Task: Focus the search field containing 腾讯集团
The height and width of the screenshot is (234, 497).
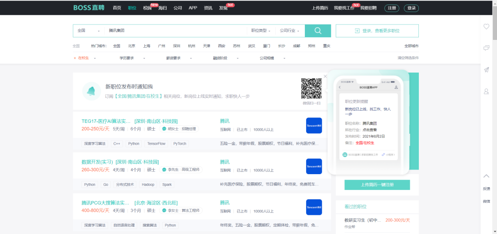Action: (x=176, y=31)
